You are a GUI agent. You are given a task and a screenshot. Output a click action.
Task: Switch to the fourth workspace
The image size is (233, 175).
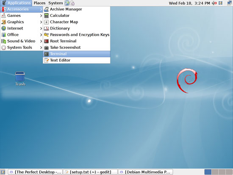coord(229,172)
